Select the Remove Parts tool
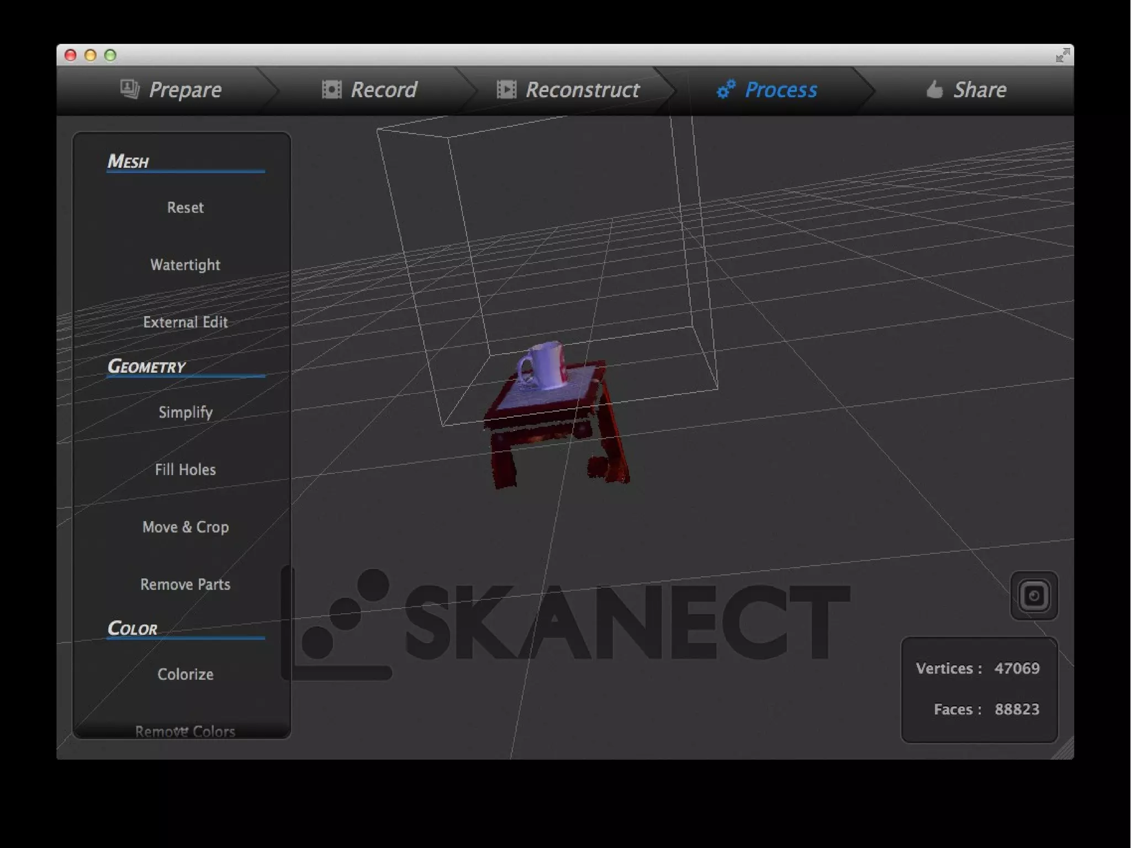This screenshot has height=848, width=1131. click(x=185, y=584)
